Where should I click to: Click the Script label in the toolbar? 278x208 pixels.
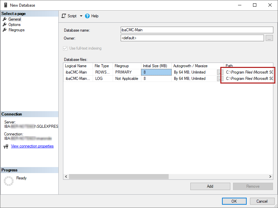[72, 16]
